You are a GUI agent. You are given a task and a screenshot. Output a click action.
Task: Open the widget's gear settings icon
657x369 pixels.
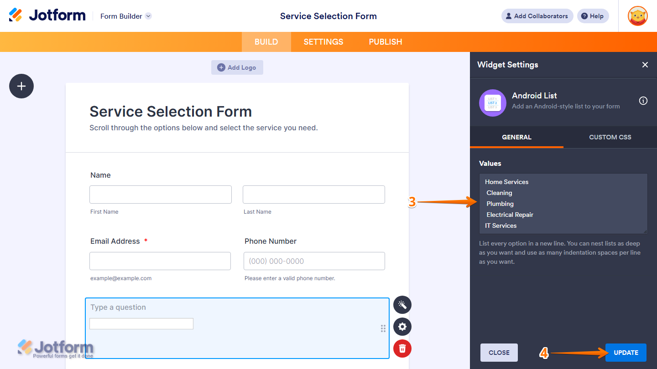click(402, 327)
